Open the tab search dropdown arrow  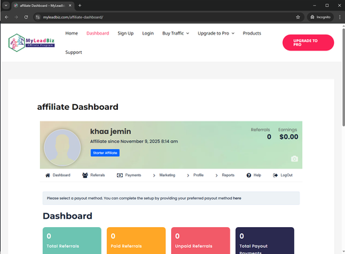pos(6,6)
